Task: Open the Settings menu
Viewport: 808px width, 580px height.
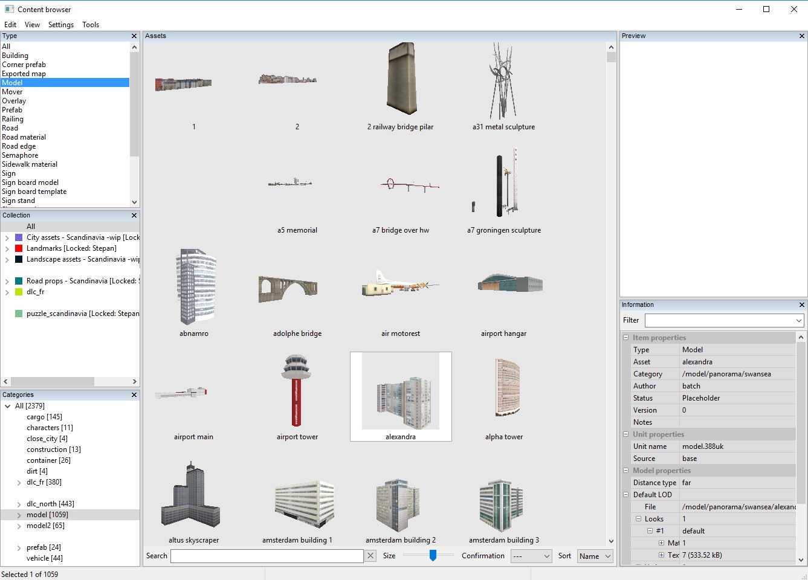Action: (x=61, y=25)
